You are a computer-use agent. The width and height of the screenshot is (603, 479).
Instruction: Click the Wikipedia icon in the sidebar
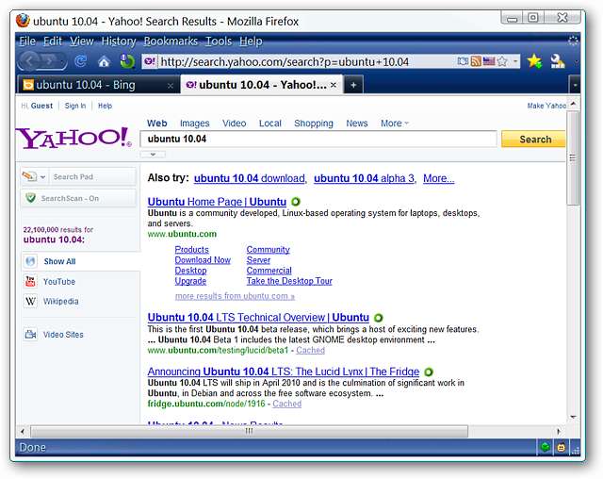pyautogui.click(x=30, y=302)
